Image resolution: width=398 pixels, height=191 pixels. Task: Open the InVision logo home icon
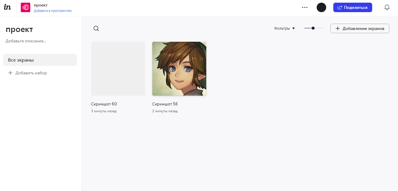(x=7, y=7)
